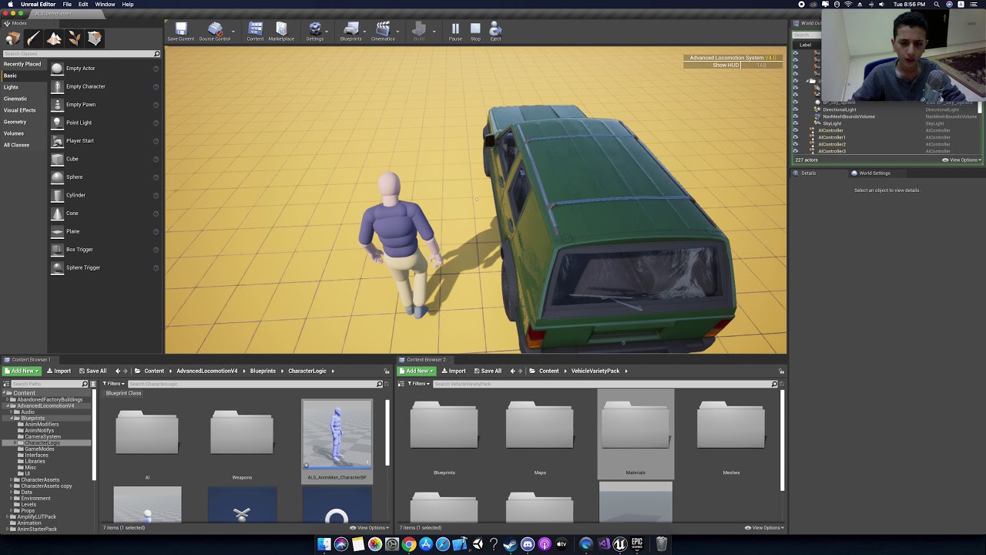Open Filters dropdown in Content Browser 2
The width and height of the screenshot is (986, 555).
[418, 384]
